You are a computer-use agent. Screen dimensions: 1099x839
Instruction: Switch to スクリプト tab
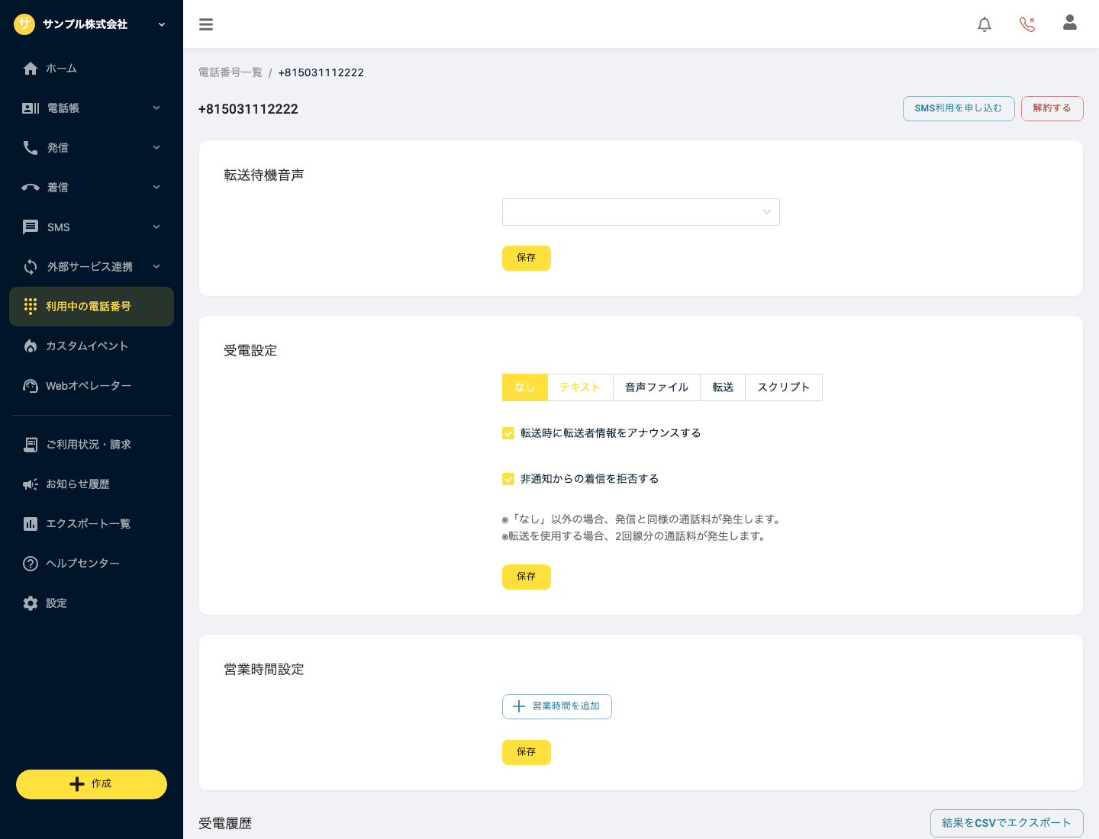tap(784, 387)
